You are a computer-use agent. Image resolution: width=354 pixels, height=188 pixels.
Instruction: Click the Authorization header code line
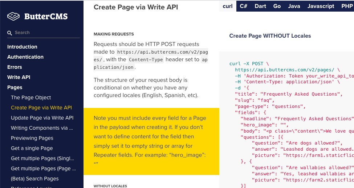[x=294, y=76]
